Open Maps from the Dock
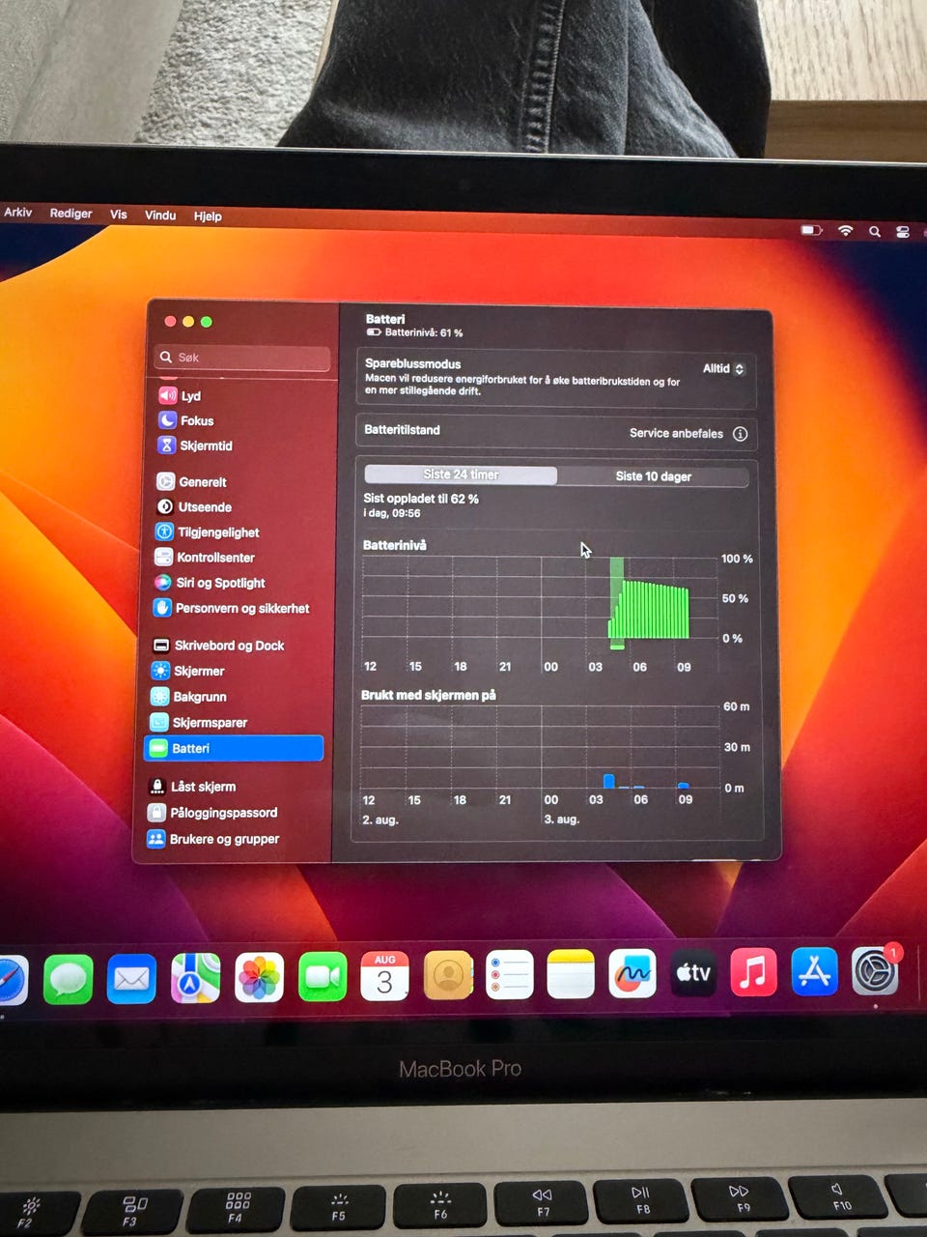 (195, 978)
